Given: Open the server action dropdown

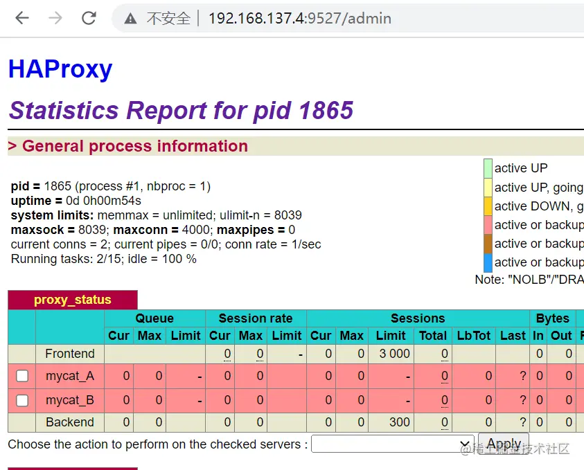Looking at the screenshot, I should pos(393,444).
